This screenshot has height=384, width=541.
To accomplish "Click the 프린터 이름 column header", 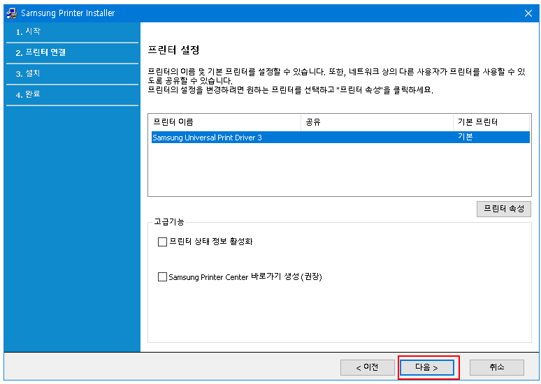I will coord(226,122).
